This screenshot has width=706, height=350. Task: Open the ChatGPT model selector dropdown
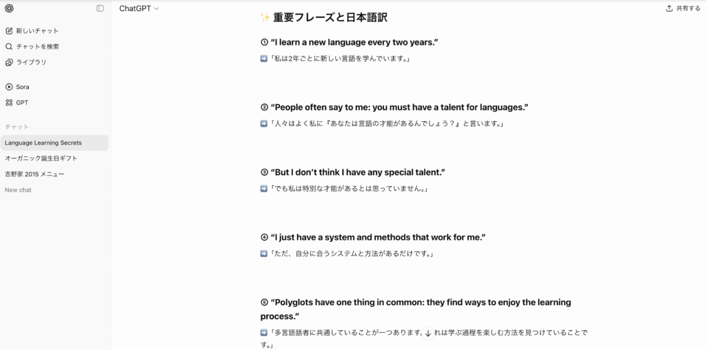[139, 8]
